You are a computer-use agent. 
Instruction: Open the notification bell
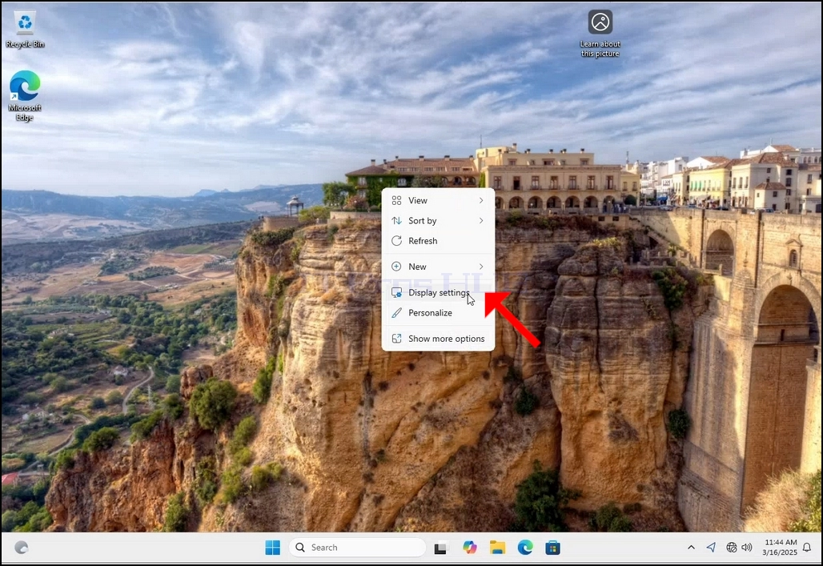807,548
